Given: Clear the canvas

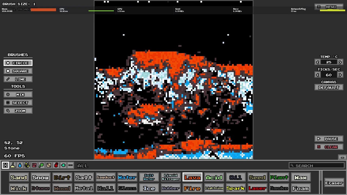Looking at the screenshot, I should click(x=329, y=147).
